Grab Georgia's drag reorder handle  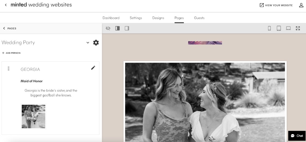pos(9,69)
